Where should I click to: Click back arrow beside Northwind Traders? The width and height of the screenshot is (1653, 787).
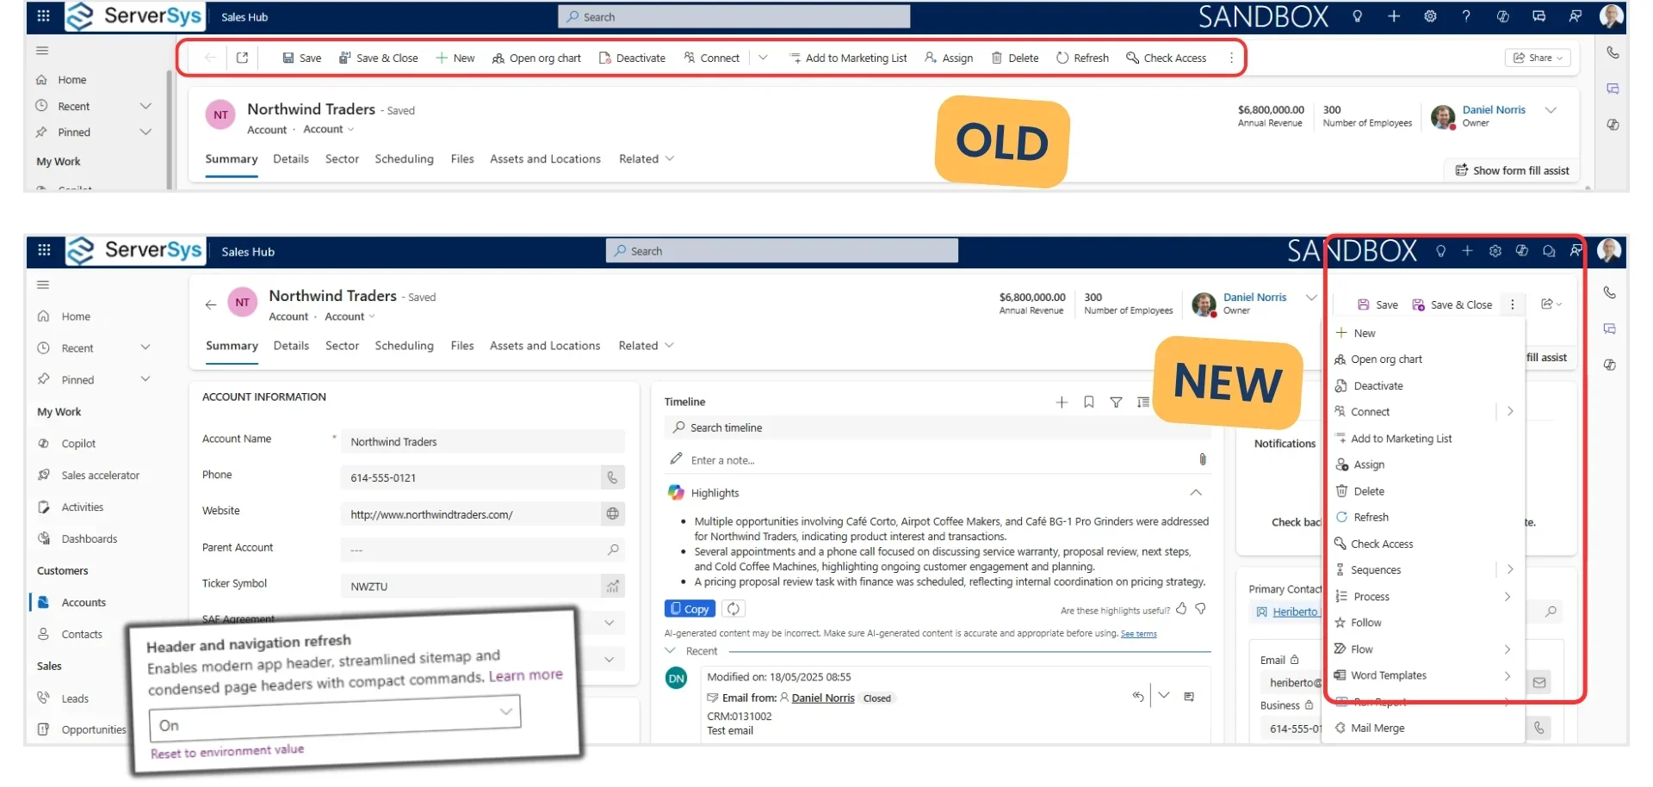click(x=211, y=304)
